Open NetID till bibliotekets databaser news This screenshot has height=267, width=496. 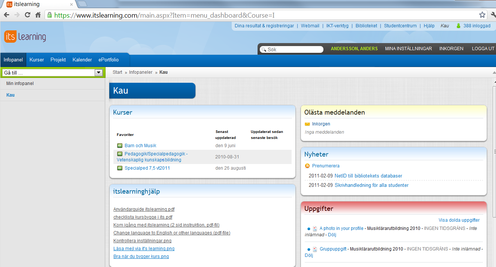[368, 176]
